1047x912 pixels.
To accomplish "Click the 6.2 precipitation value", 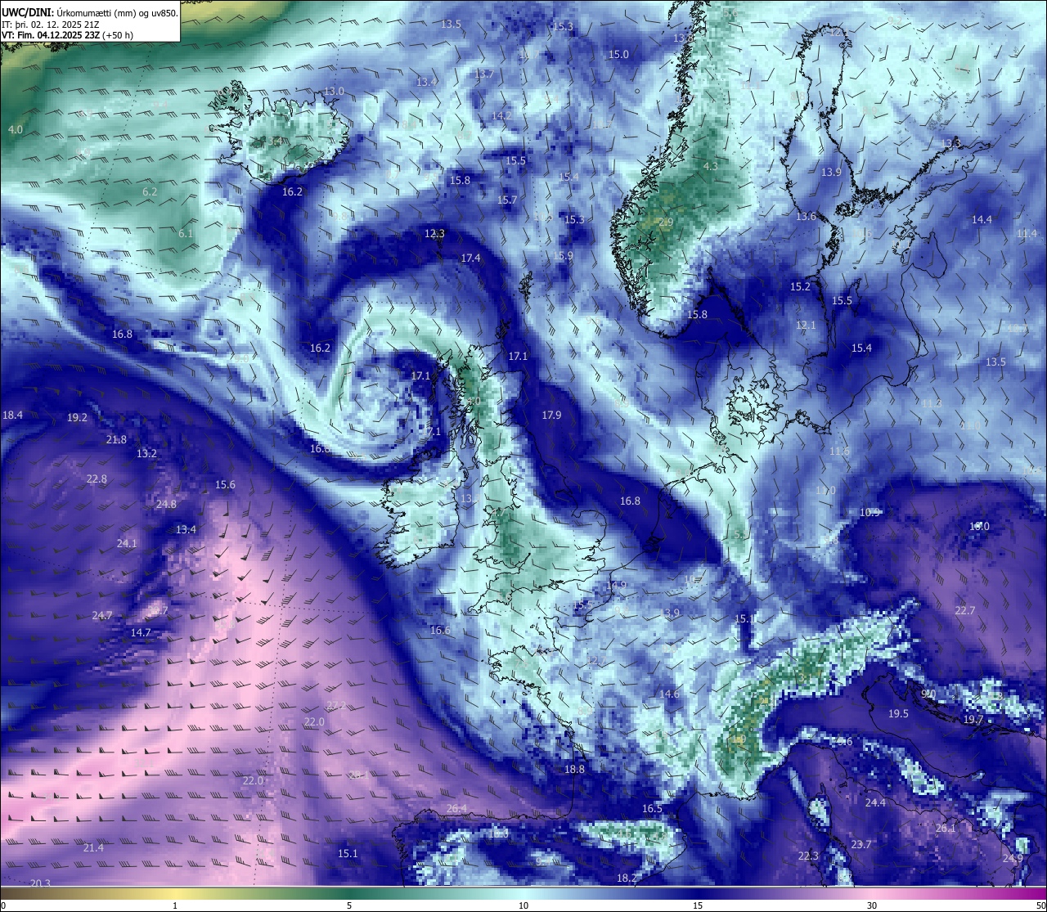I will 150,192.
